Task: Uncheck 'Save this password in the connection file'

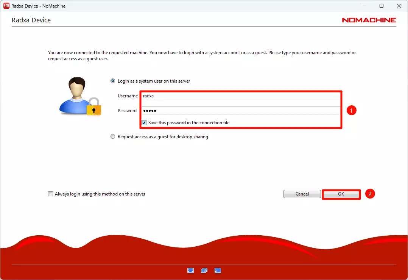Action: [x=144, y=123]
